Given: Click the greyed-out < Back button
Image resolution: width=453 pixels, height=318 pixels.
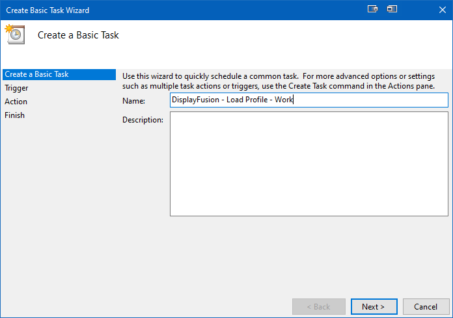Looking at the screenshot, I should click(x=319, y=306).
